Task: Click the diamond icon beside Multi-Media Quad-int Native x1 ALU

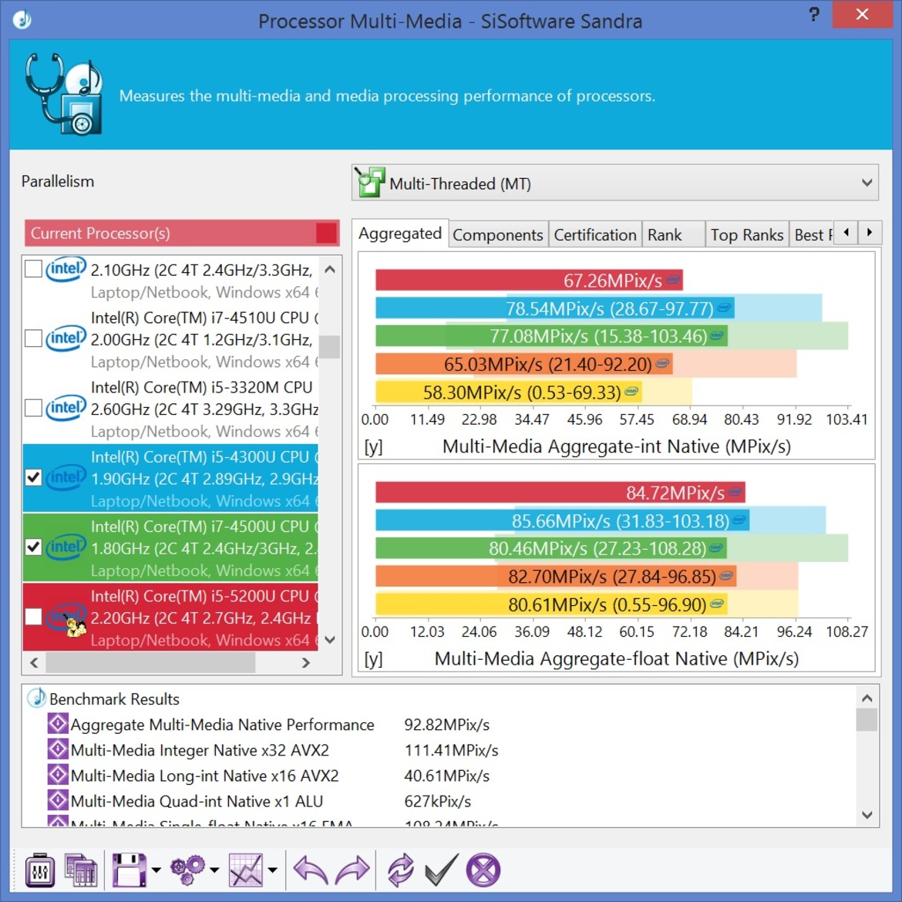Action: pos(58,799)
